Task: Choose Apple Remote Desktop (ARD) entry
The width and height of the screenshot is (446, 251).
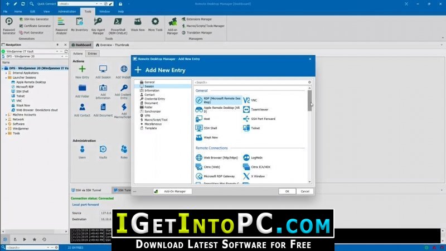Action: (218, 109)
